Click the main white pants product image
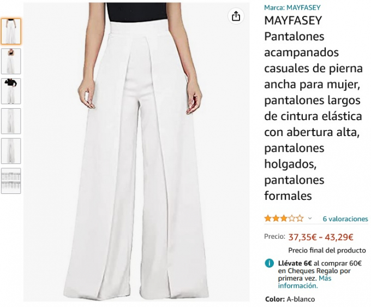Screen dimensions: 371x307 point(136,152)
